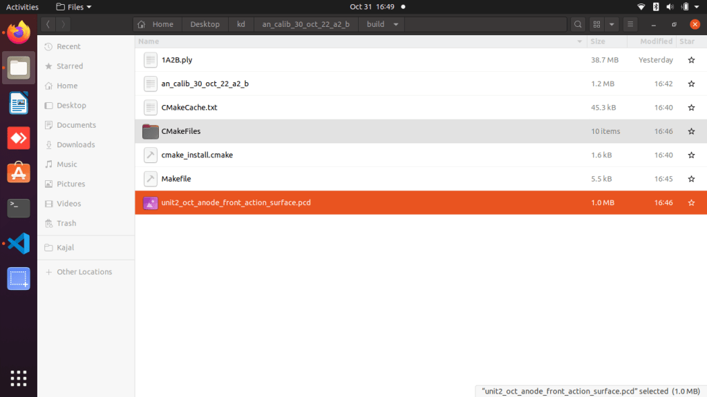Jump to kd folder in breadcrumb

(x=241, y=24)
